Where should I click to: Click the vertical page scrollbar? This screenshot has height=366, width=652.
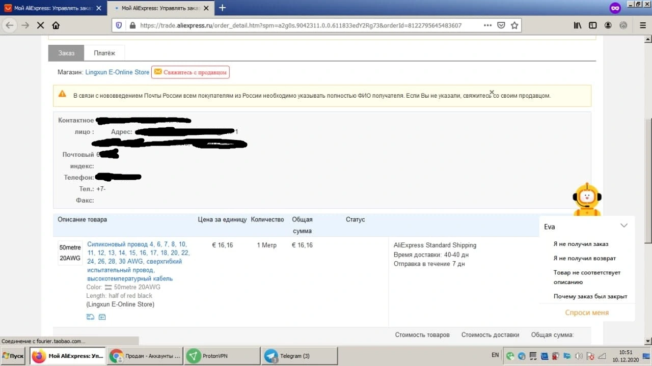pos(648,181)
